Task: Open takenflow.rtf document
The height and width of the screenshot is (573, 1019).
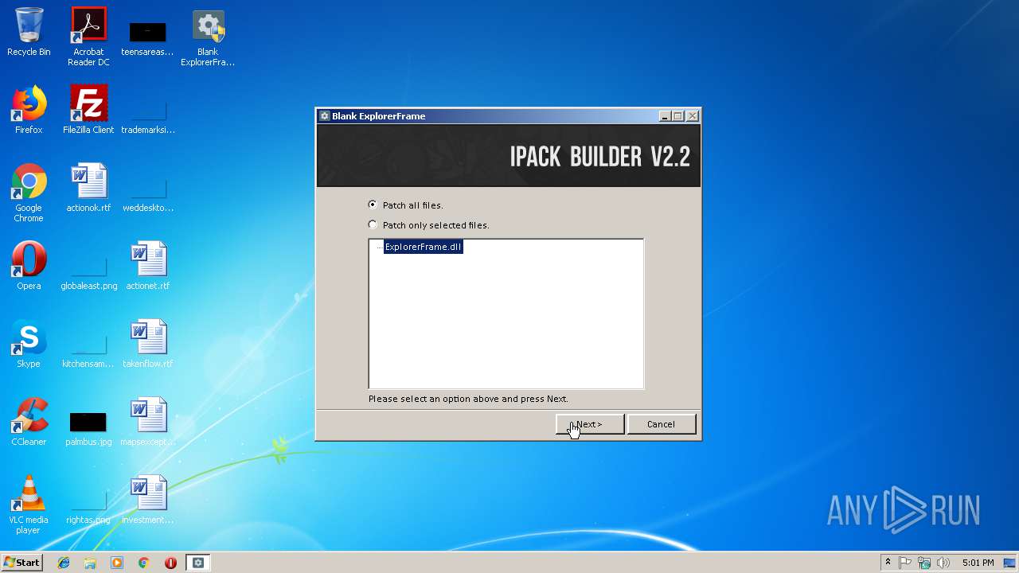Action: click(x=147, y=345)
